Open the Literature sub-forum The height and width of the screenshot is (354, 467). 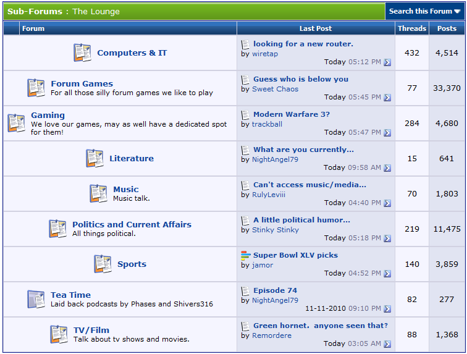point(132,158)
